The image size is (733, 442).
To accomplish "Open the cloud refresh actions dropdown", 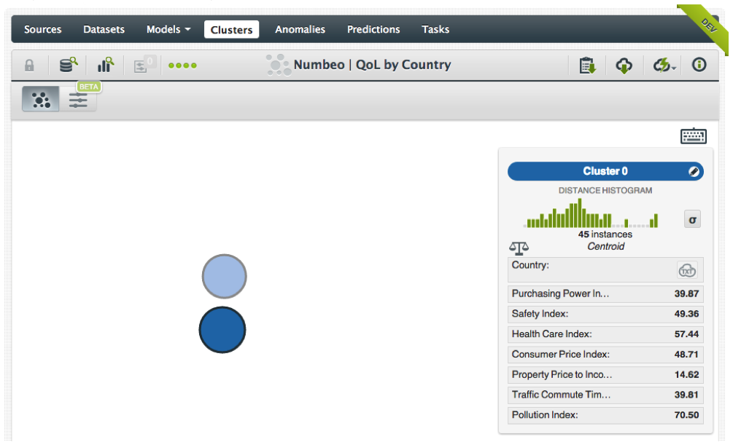I will [x=664, y=66].
